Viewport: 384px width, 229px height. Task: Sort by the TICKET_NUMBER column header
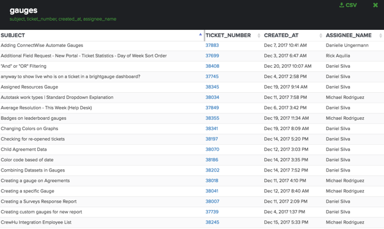(x=233, y=35)
